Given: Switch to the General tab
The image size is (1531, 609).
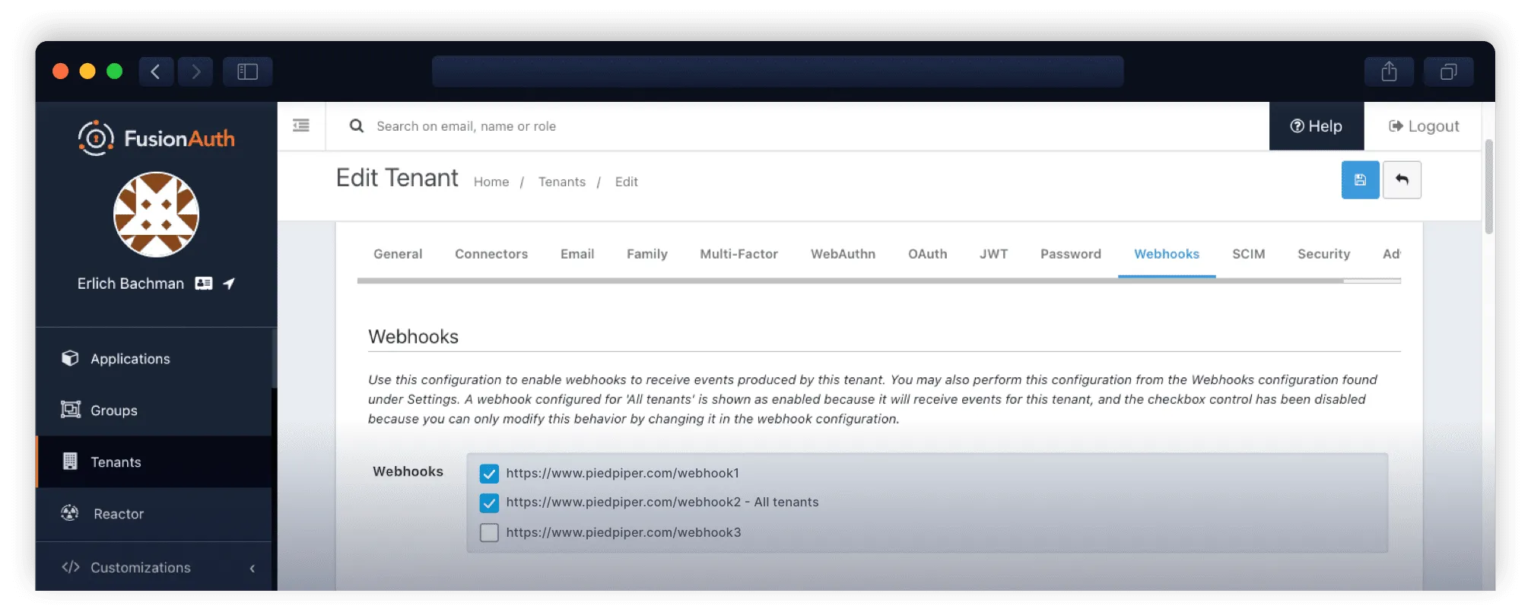Looking at the screenshot, I should click(398, 254).
